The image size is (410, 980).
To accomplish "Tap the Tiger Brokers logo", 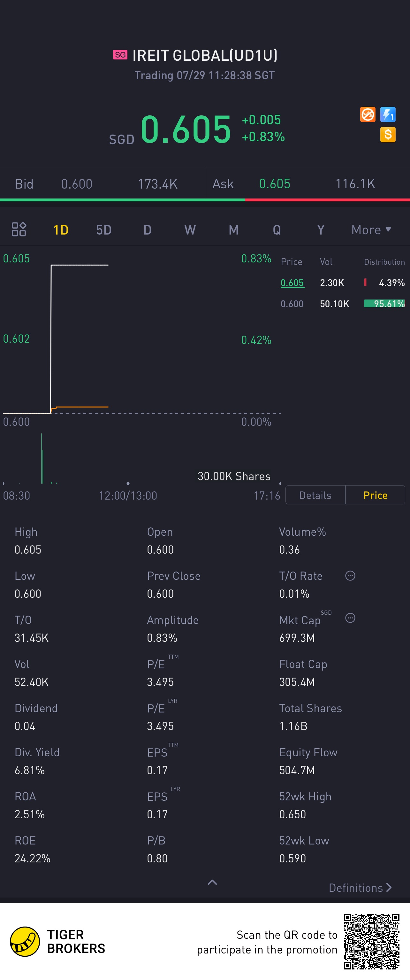I will pyautogui.click(x=25, y=941).
